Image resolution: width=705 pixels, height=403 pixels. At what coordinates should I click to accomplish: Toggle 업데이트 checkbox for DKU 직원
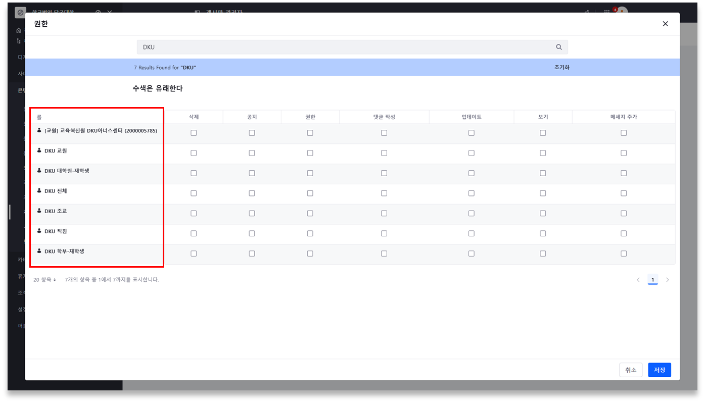471,233
